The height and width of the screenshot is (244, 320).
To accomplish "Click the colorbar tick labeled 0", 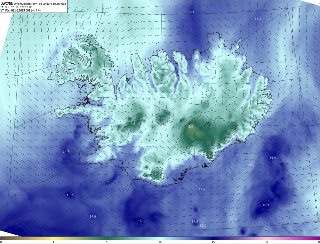I will tap(1, 242).
